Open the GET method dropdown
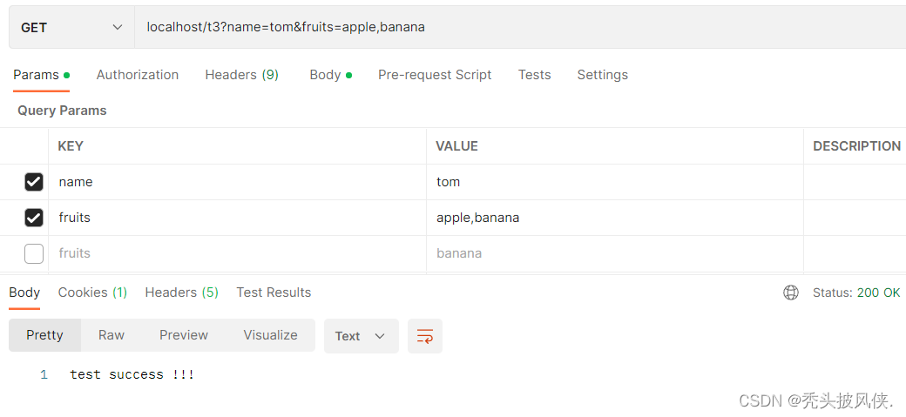This screenshot has height=417, width=906. click(71, 28)
